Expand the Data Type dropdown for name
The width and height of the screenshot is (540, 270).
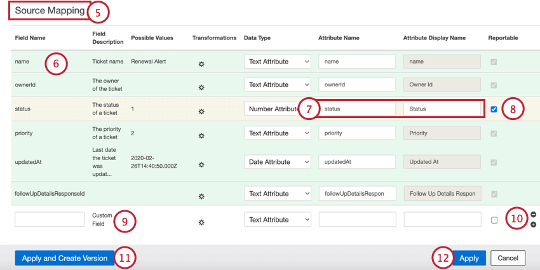pyautogui.click(x=277, y=62)
